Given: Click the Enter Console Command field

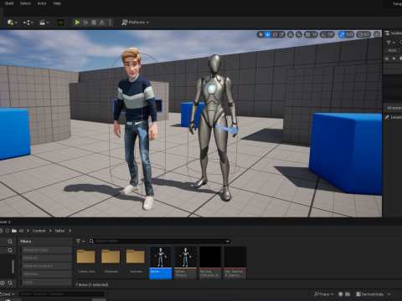Looking at the screenshot, I should (x=61, y=293).
